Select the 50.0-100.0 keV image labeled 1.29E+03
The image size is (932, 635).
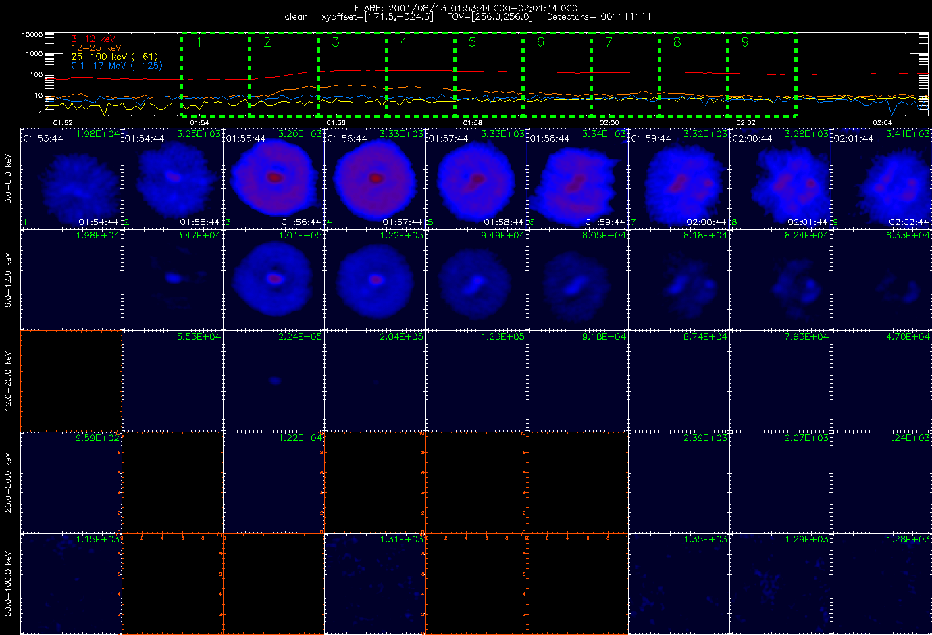point(781,584)
